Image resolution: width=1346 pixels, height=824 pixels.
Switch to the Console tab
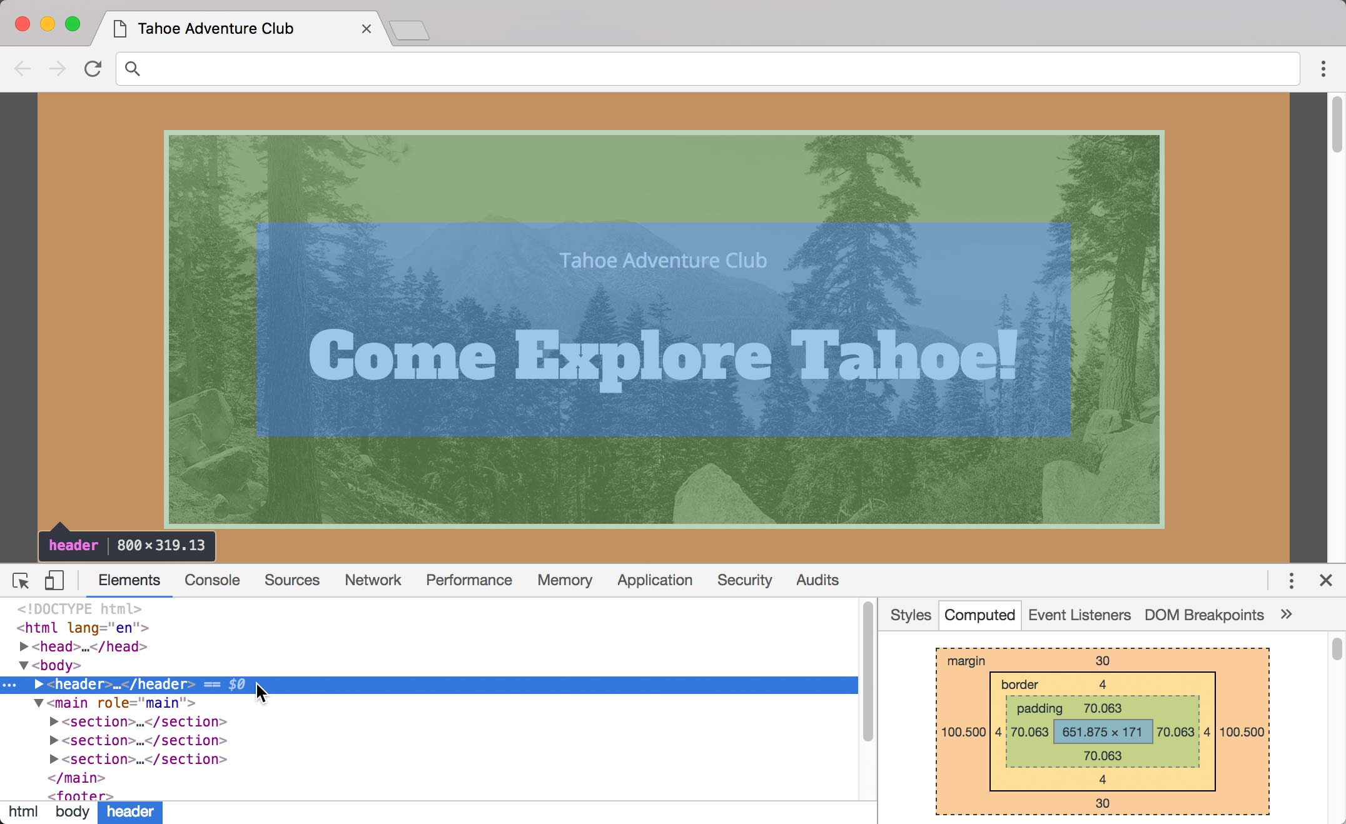[212, 580]
